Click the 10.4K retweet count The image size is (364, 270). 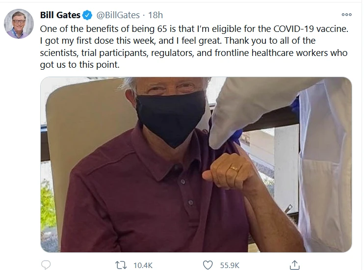[143, 265]
